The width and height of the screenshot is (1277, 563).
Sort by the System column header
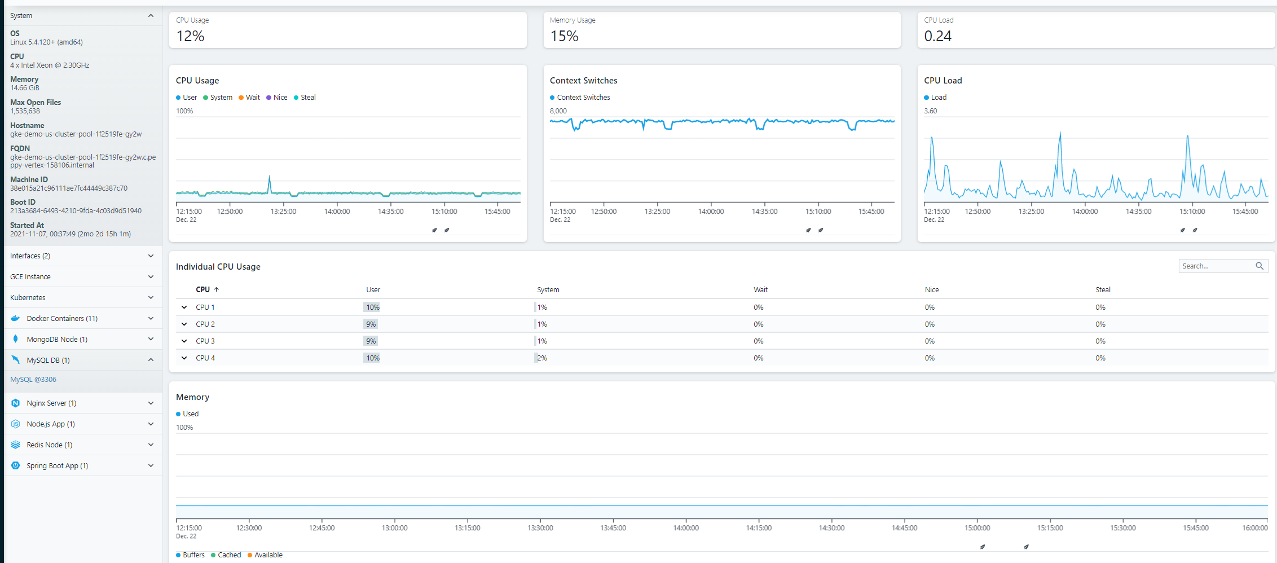[548, 290]
